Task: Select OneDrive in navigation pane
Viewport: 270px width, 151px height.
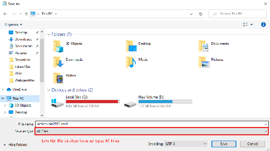Action: pos(20,89)
